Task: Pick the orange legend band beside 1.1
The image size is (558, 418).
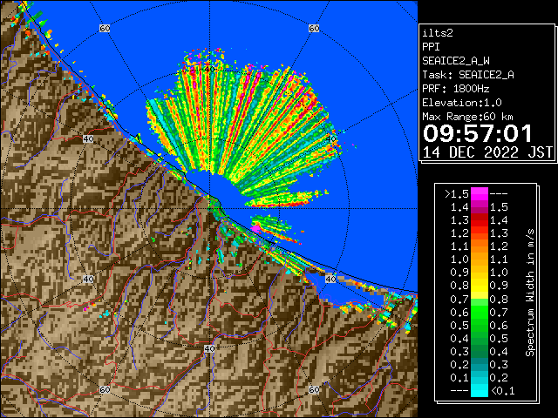Action: pos(480,246)
